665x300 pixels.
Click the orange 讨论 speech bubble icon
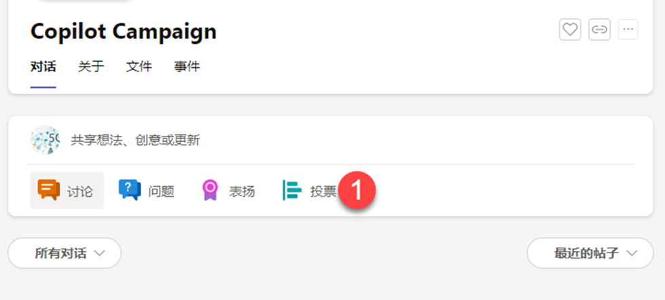tap(49, 190)
